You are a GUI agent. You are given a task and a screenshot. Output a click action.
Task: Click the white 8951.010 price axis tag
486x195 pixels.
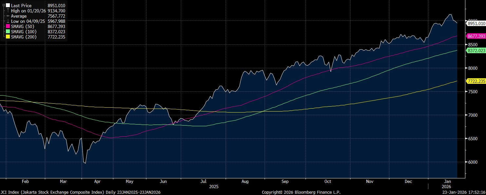476,23
